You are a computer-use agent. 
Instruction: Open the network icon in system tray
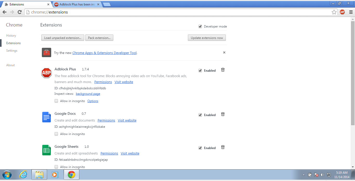329,175
